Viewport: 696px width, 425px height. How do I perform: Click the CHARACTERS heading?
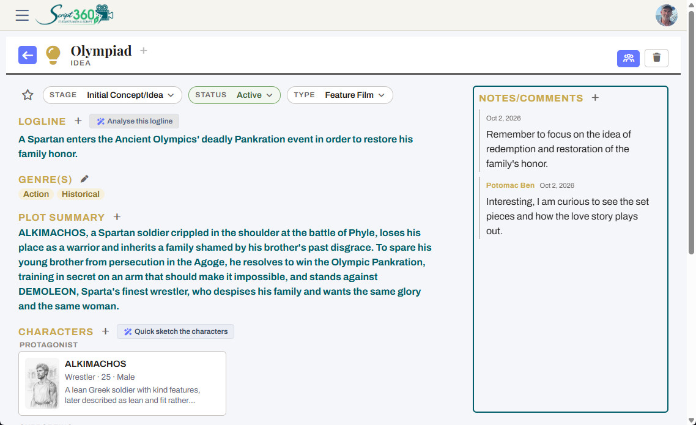(56, 332)
